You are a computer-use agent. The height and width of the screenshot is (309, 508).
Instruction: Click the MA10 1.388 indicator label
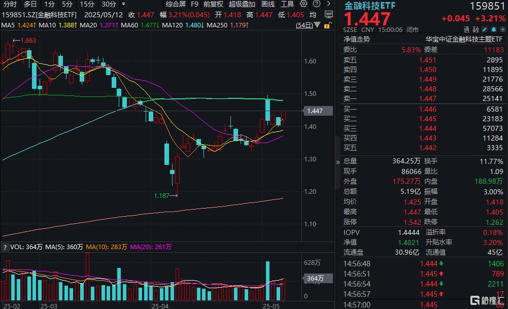click(x=58, y=25)
